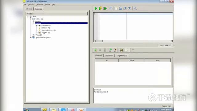This screenshot has height=111, width=197.
Task: Switch to the Script Output tab
Action: point(122,55)
